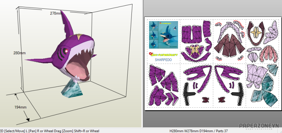Screen dimensions: 282x133
Task: Click the 194mm depth dimension label
Action: tap(20, 107)
